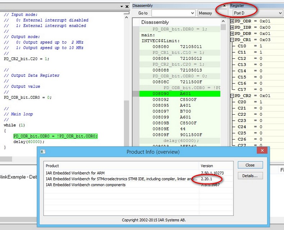
Task: Close the Disassembly panel
Action: click(225, 6)
